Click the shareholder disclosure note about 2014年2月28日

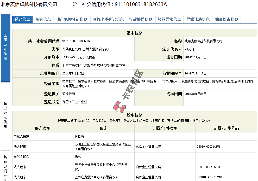(x=134, y=121)
